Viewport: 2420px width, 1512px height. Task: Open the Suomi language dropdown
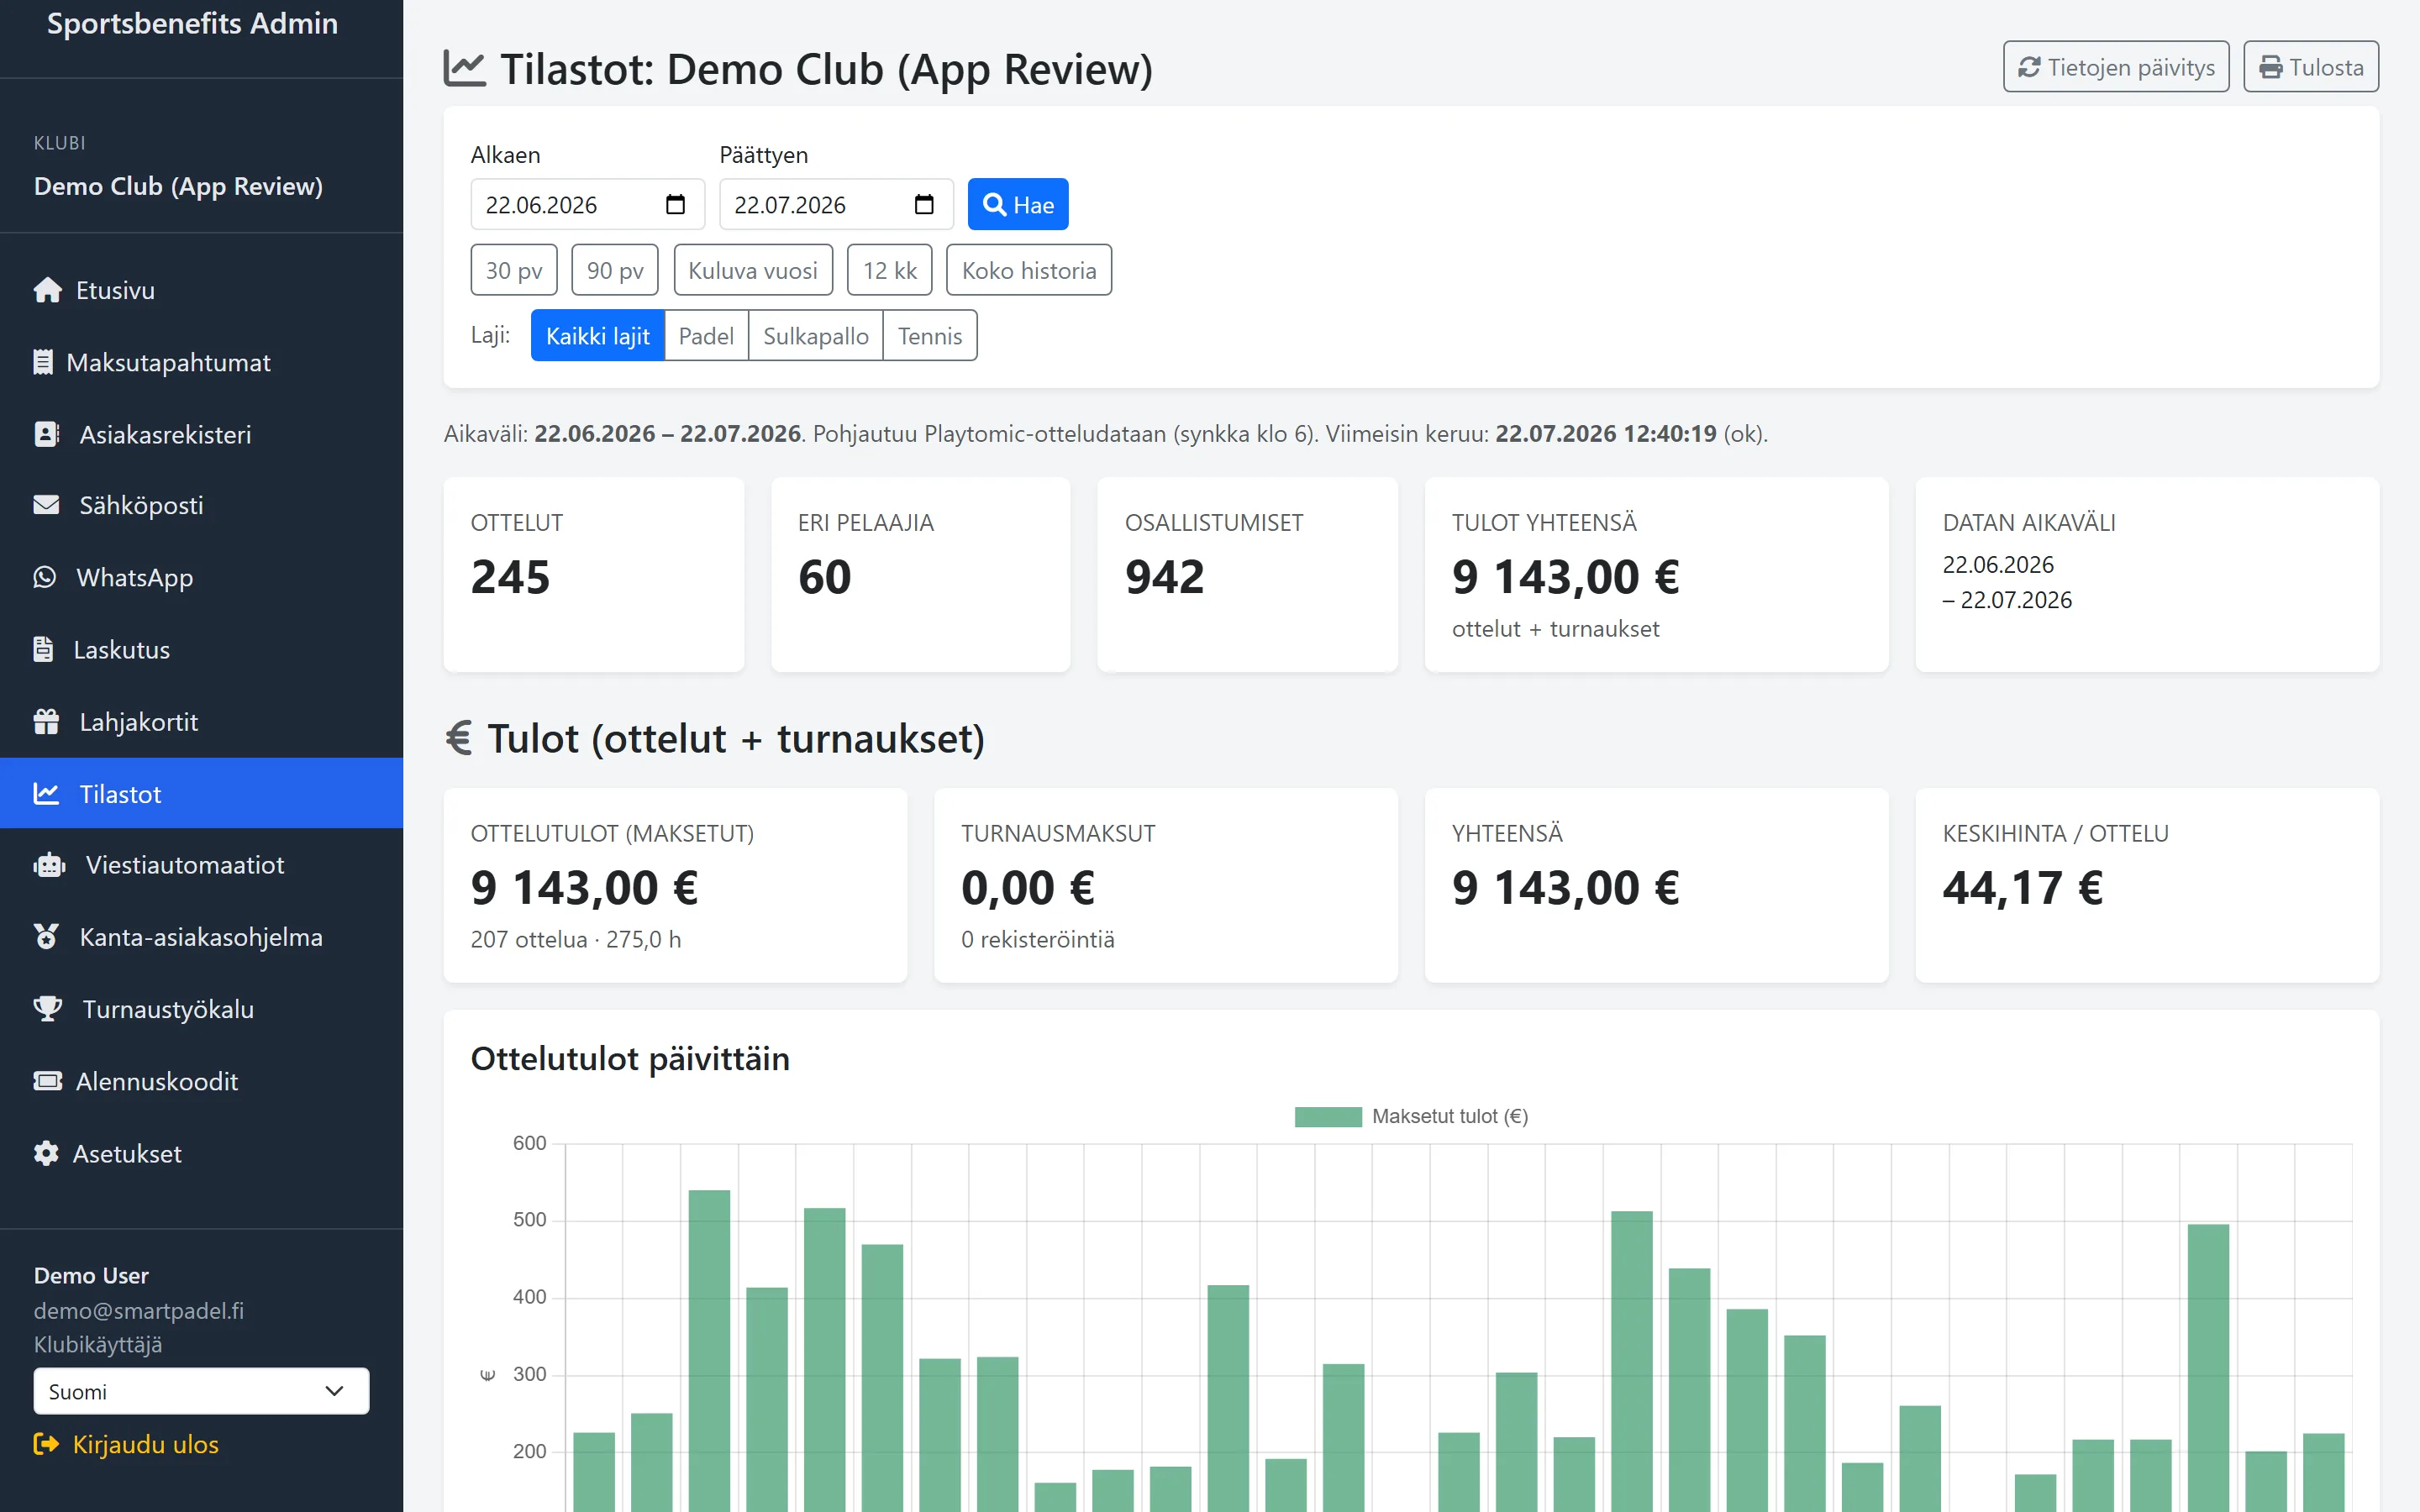(x=201, y=1391)
